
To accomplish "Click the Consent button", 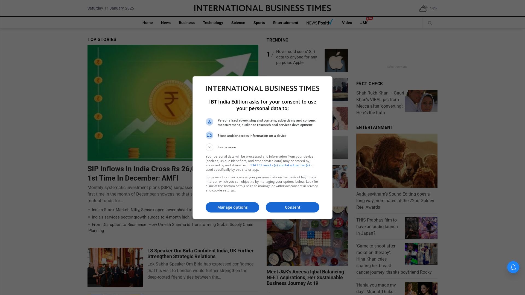I will pyautogui.click(x=293, y=207).
